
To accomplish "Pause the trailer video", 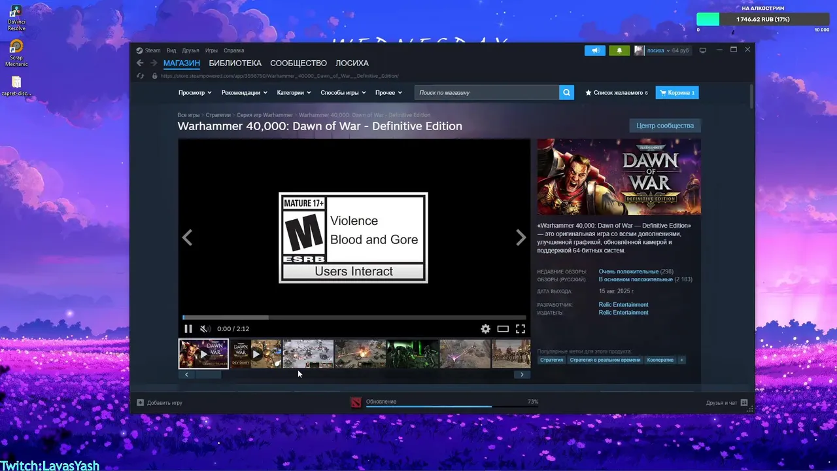I will pyautogui.click(x=188, y=329).
